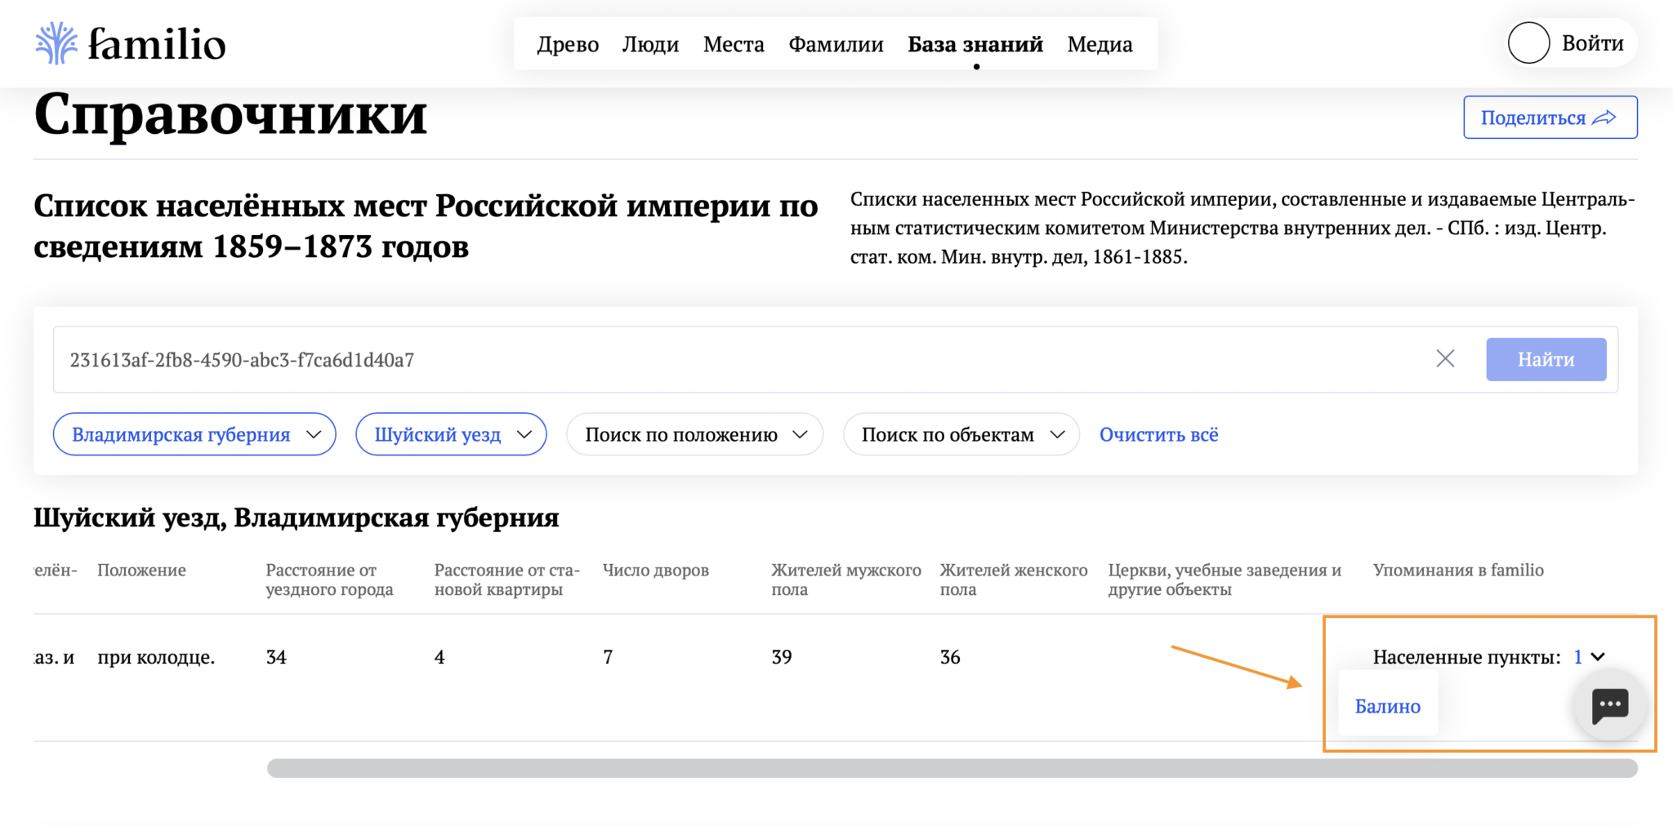Go to the Люди section
The width and height of the screenshot is (1673, 826).
coord(650,44)
